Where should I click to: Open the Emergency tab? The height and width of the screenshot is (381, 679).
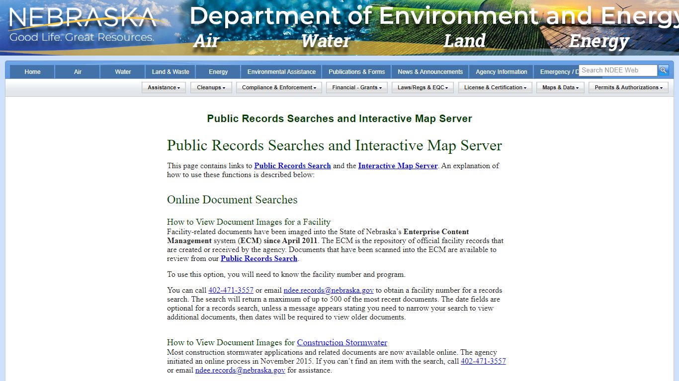[556, 72]
